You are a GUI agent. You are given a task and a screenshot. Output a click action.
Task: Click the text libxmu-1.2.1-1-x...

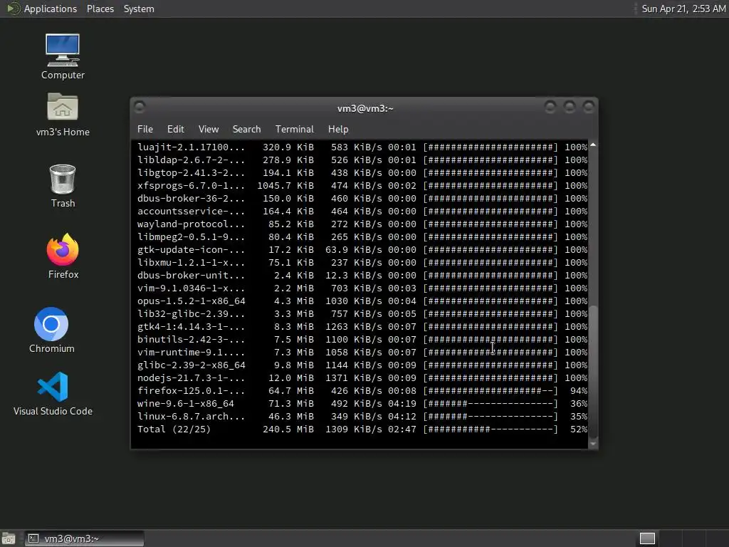(x=191, y=262)
